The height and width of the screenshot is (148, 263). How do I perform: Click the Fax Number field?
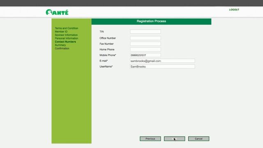[145, 44]
